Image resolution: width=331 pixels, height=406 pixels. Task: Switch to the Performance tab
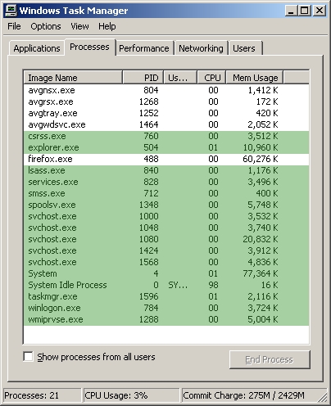coord(144,48)
